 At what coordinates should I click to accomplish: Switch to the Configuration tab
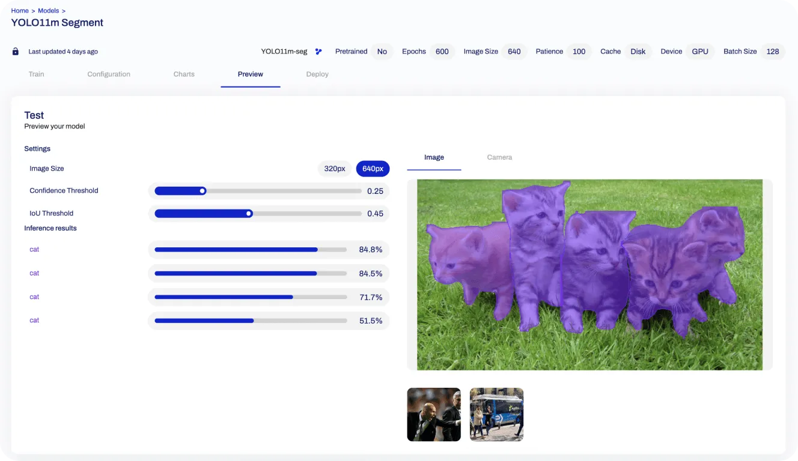coord(109,74)
